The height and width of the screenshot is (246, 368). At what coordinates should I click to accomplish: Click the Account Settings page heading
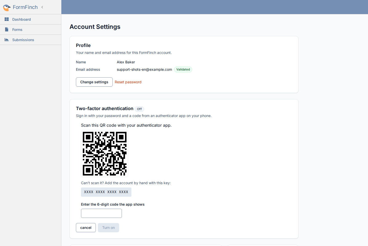(95, 27)
